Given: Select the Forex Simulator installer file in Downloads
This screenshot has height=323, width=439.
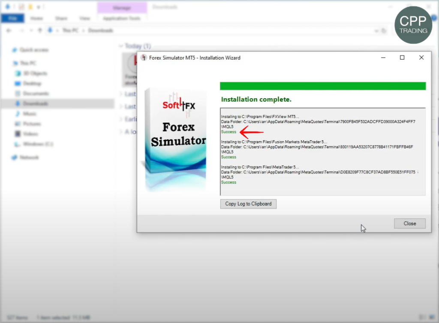Looking at the screenshot, I should point(129,69).
